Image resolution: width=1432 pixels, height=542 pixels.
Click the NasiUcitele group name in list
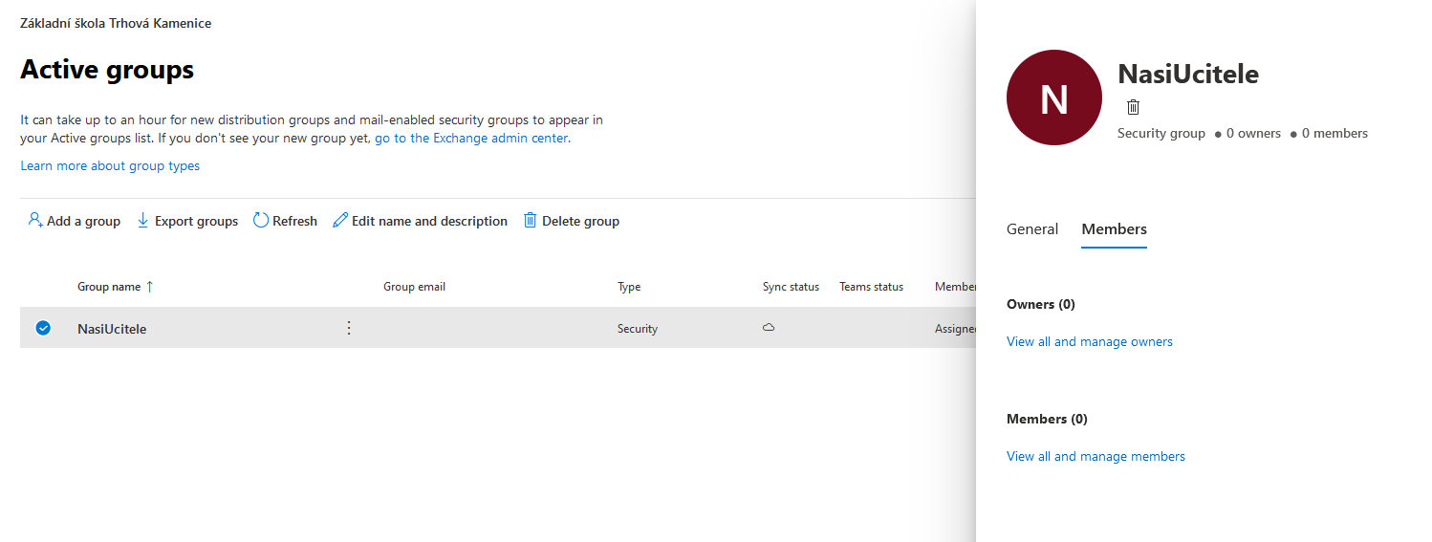coord(112,329)
